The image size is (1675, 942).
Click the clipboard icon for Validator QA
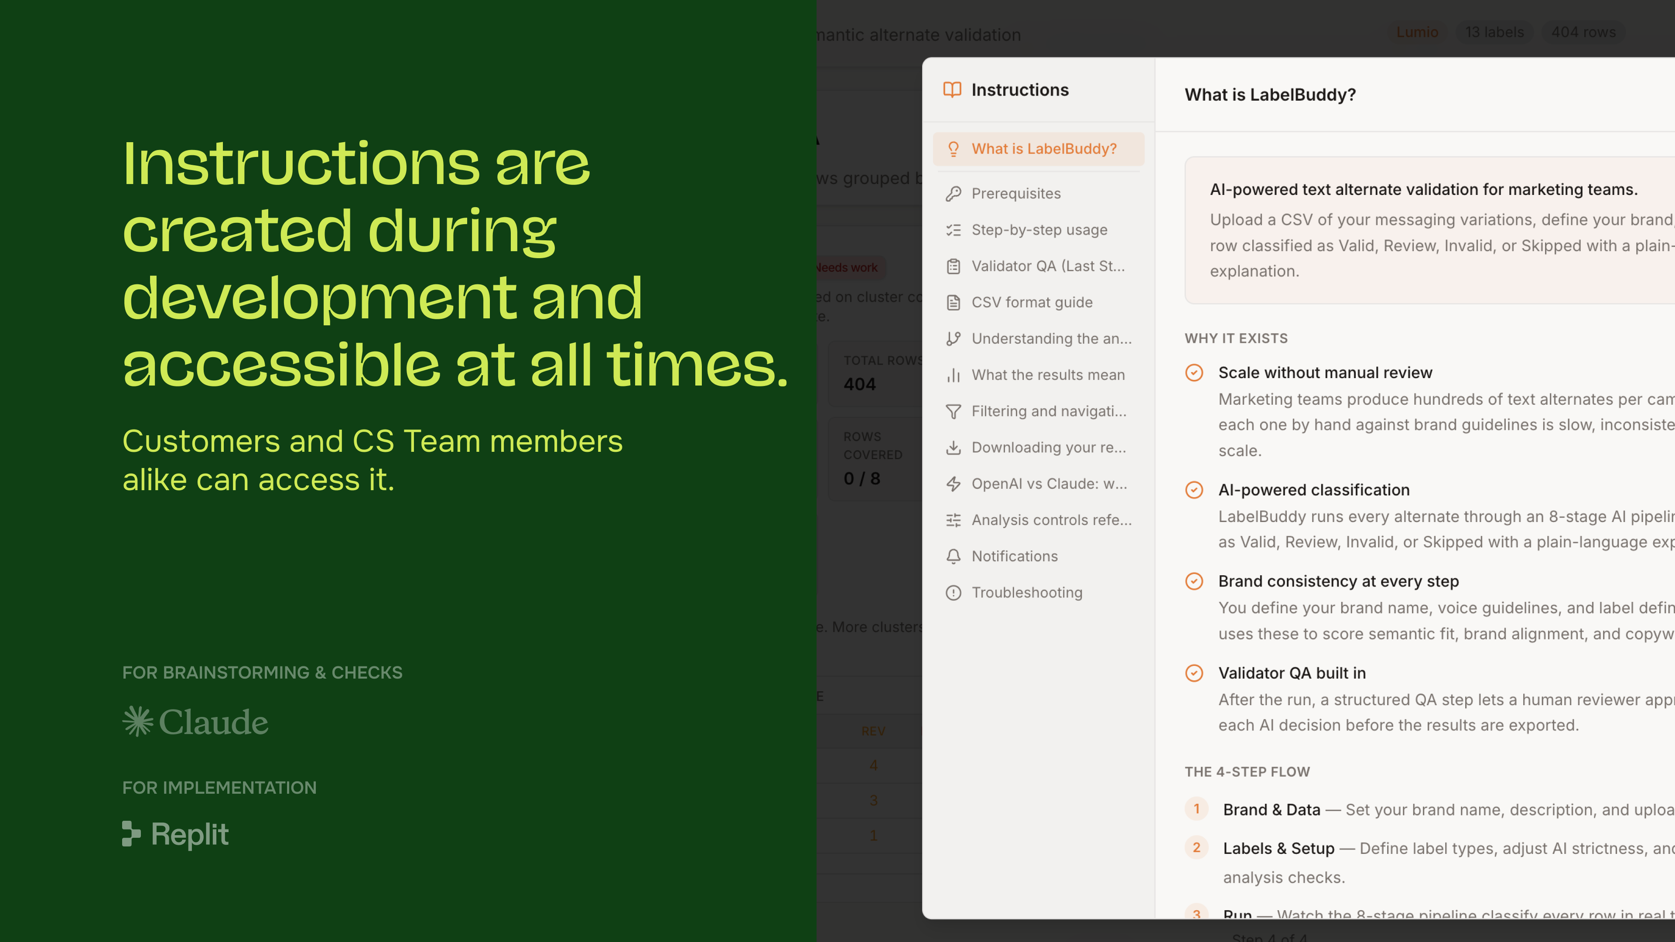pos(953,266)
